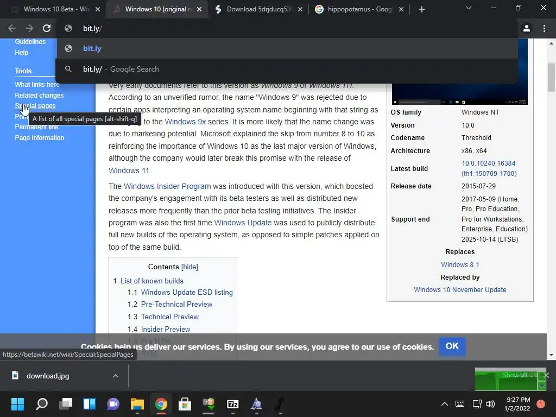Open Task View from the taskbar
Image resolution: width=556 pixels, height=417 pixels.
[66, 404]
